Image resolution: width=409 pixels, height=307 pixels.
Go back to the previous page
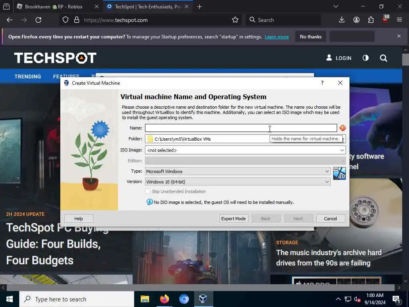coord(10,20)
